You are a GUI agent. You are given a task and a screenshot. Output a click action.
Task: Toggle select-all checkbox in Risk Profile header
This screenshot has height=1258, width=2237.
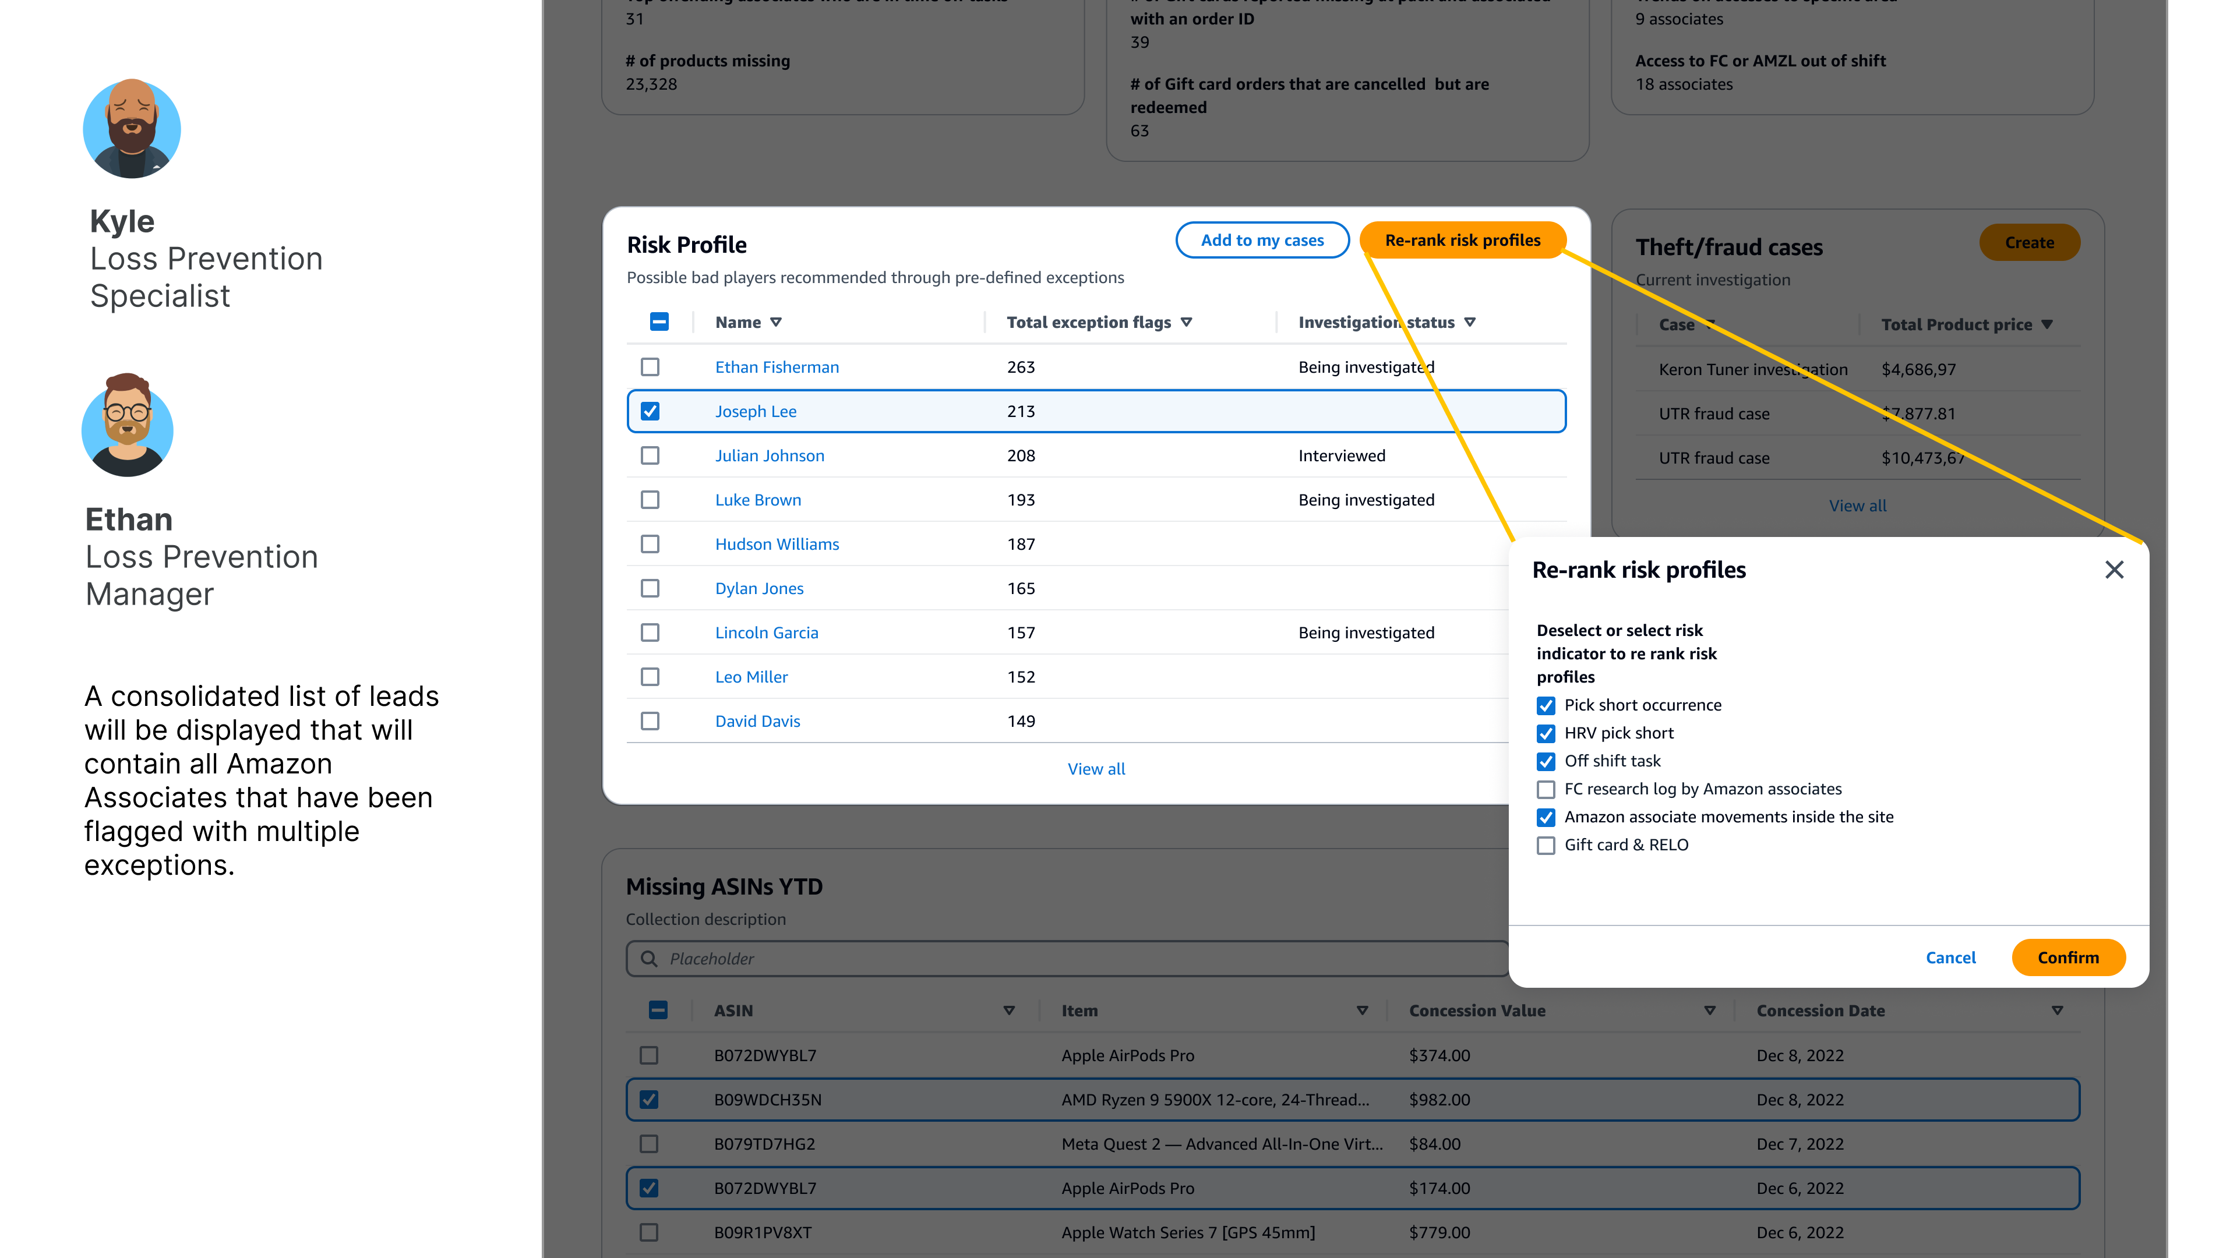click(x=659, y=322)
